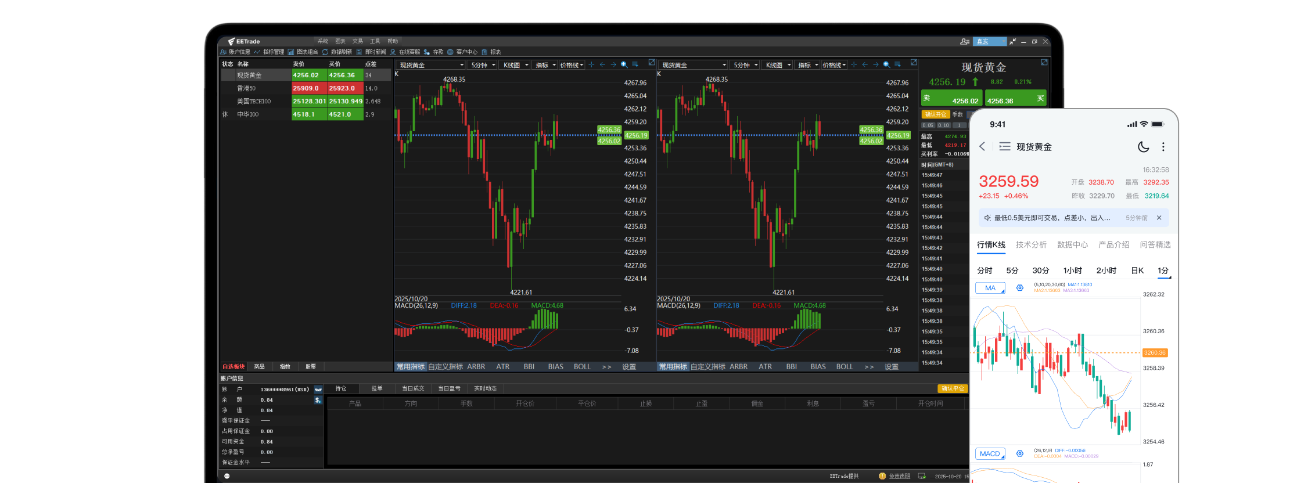Open the 真实 account type dropdown
The image size is (1315, 483).
point(990,42)
